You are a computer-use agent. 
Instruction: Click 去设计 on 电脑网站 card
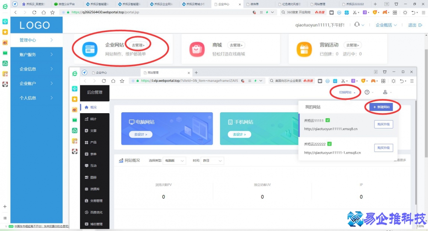pyautogui.click(x=140, y=135)
